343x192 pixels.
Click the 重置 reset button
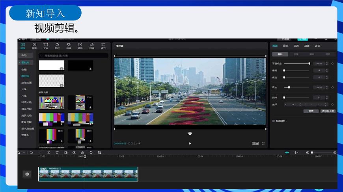click(311, 111)
